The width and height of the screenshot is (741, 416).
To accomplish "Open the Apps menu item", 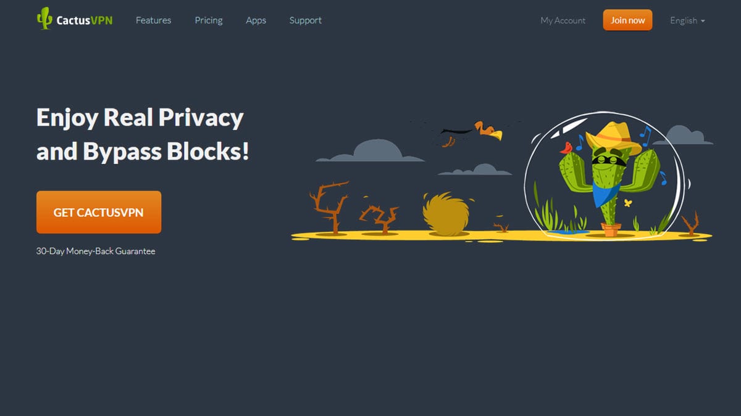I will (256, 20).
